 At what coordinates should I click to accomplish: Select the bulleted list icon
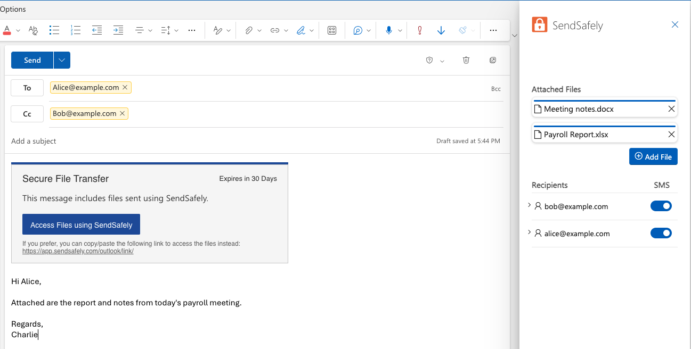point(54,30)
